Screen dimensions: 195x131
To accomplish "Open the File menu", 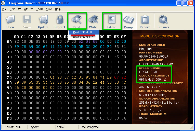I will point(4,9).
